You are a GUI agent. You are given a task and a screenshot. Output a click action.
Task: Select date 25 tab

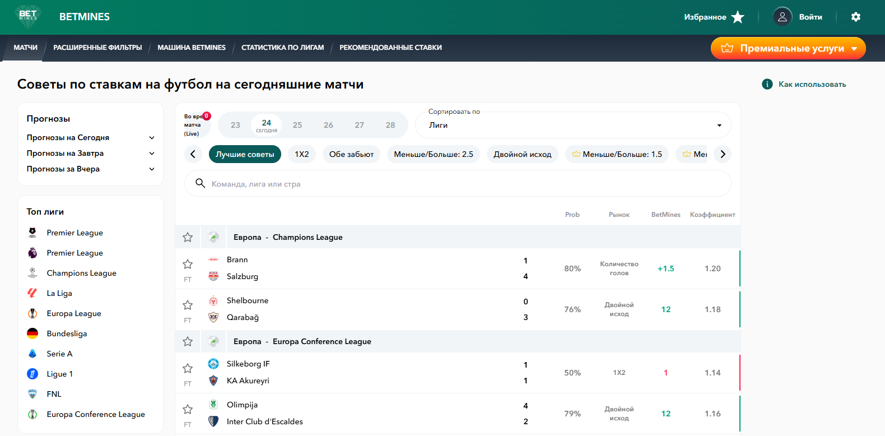pos(297,125)
